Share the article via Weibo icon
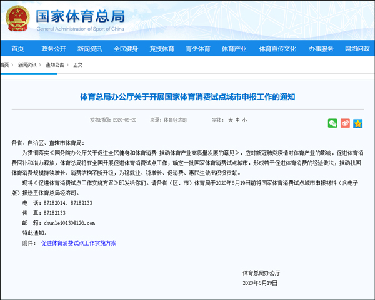375x300 pixels. pyautogui.click(x=345, y=123)
